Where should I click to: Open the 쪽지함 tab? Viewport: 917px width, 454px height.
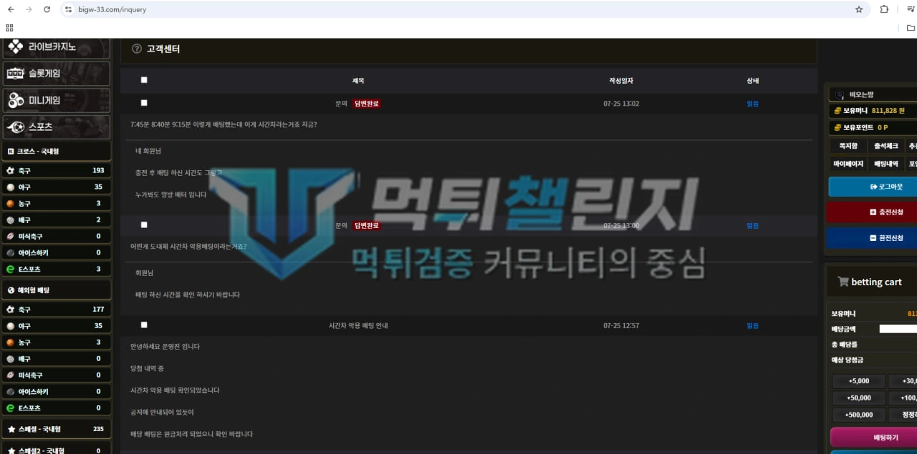coord(848,146)
